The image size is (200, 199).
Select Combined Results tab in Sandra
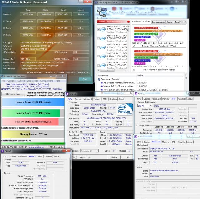(141, 22)
